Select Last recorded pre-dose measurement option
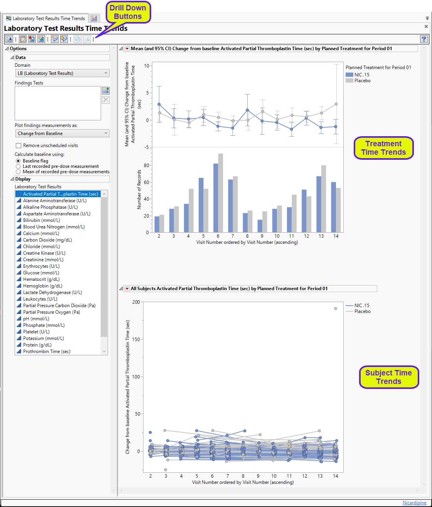 (18, 166)
